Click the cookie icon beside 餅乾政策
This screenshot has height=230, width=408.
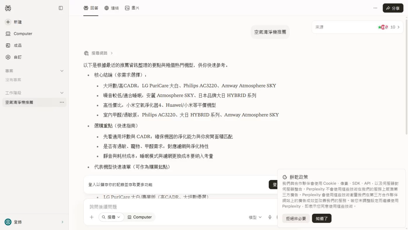click(x=285, y=177)
